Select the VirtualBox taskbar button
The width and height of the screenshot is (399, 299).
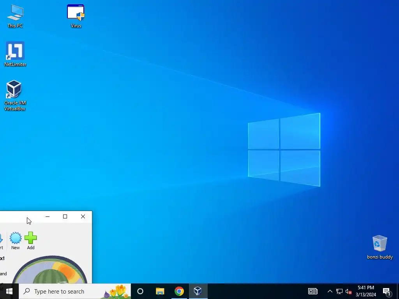[x=198, y=291]
